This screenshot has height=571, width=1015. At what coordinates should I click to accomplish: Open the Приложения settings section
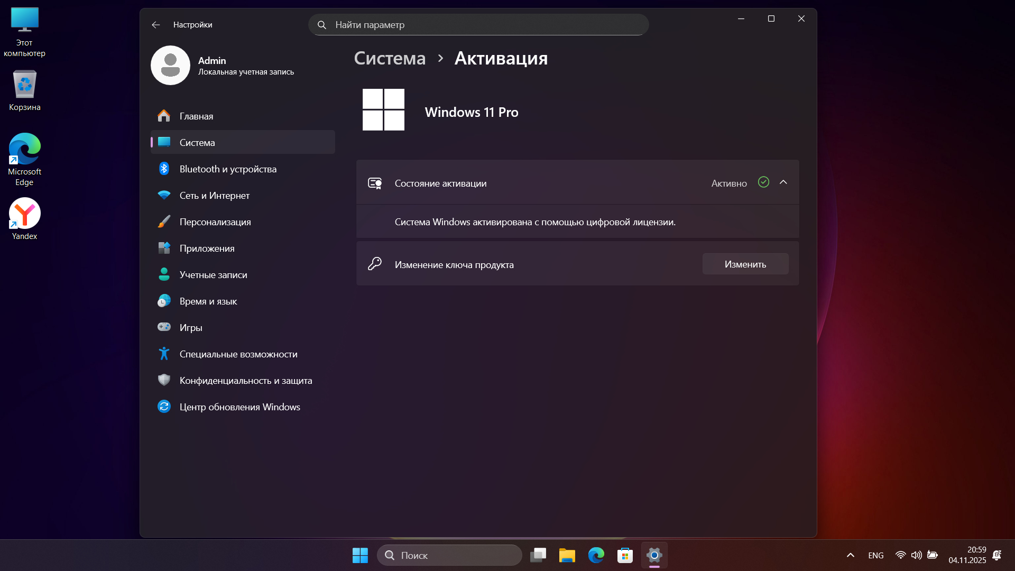coord(207,248)
